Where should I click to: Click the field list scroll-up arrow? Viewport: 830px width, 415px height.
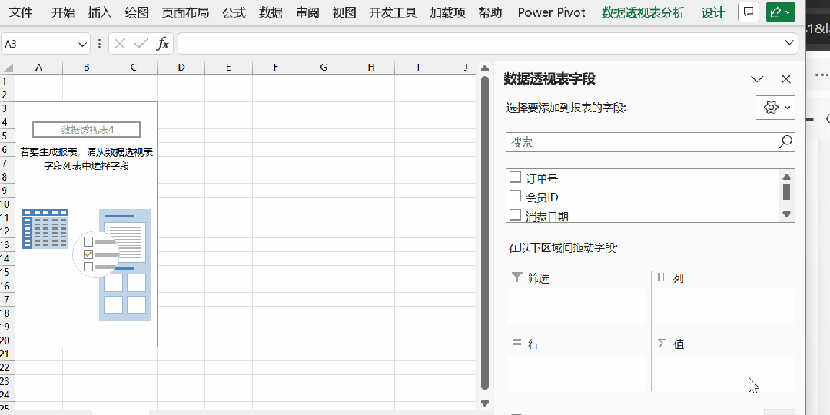coord(786,177)
